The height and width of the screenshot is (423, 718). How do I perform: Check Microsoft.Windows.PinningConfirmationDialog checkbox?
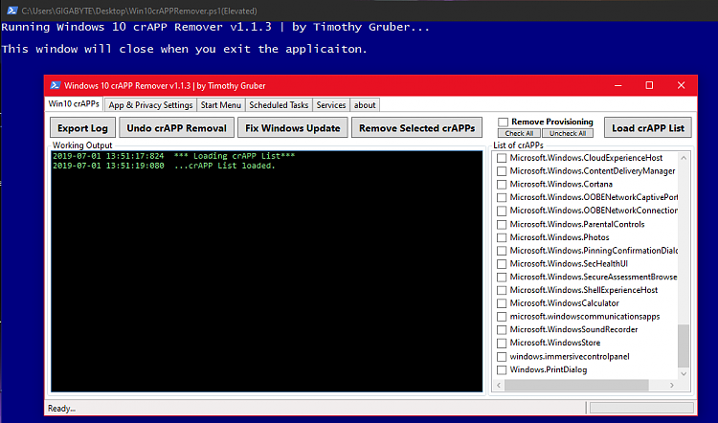click(x=502, y=251)
